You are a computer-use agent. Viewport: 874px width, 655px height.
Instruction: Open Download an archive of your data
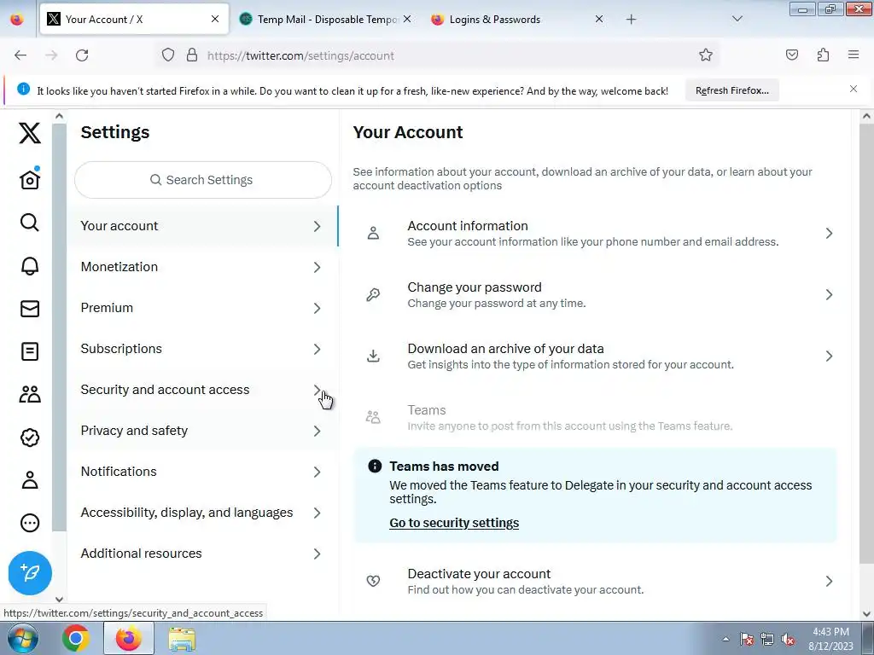pos(595,356)
